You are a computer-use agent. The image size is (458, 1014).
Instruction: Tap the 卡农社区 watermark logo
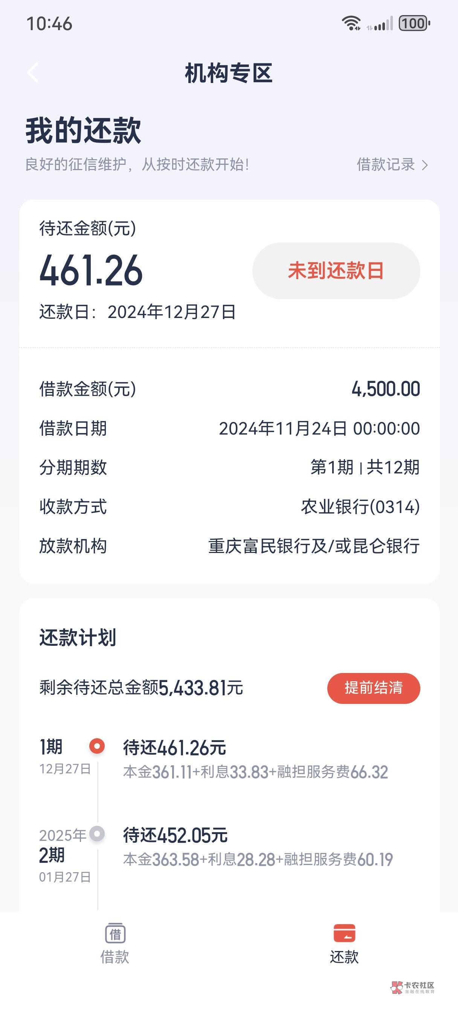[x=412, y=987]
